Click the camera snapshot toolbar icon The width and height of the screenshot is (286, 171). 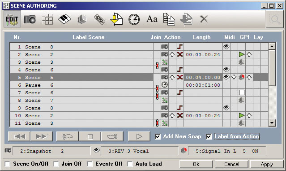pyautogui.click(x=30, y=19)
